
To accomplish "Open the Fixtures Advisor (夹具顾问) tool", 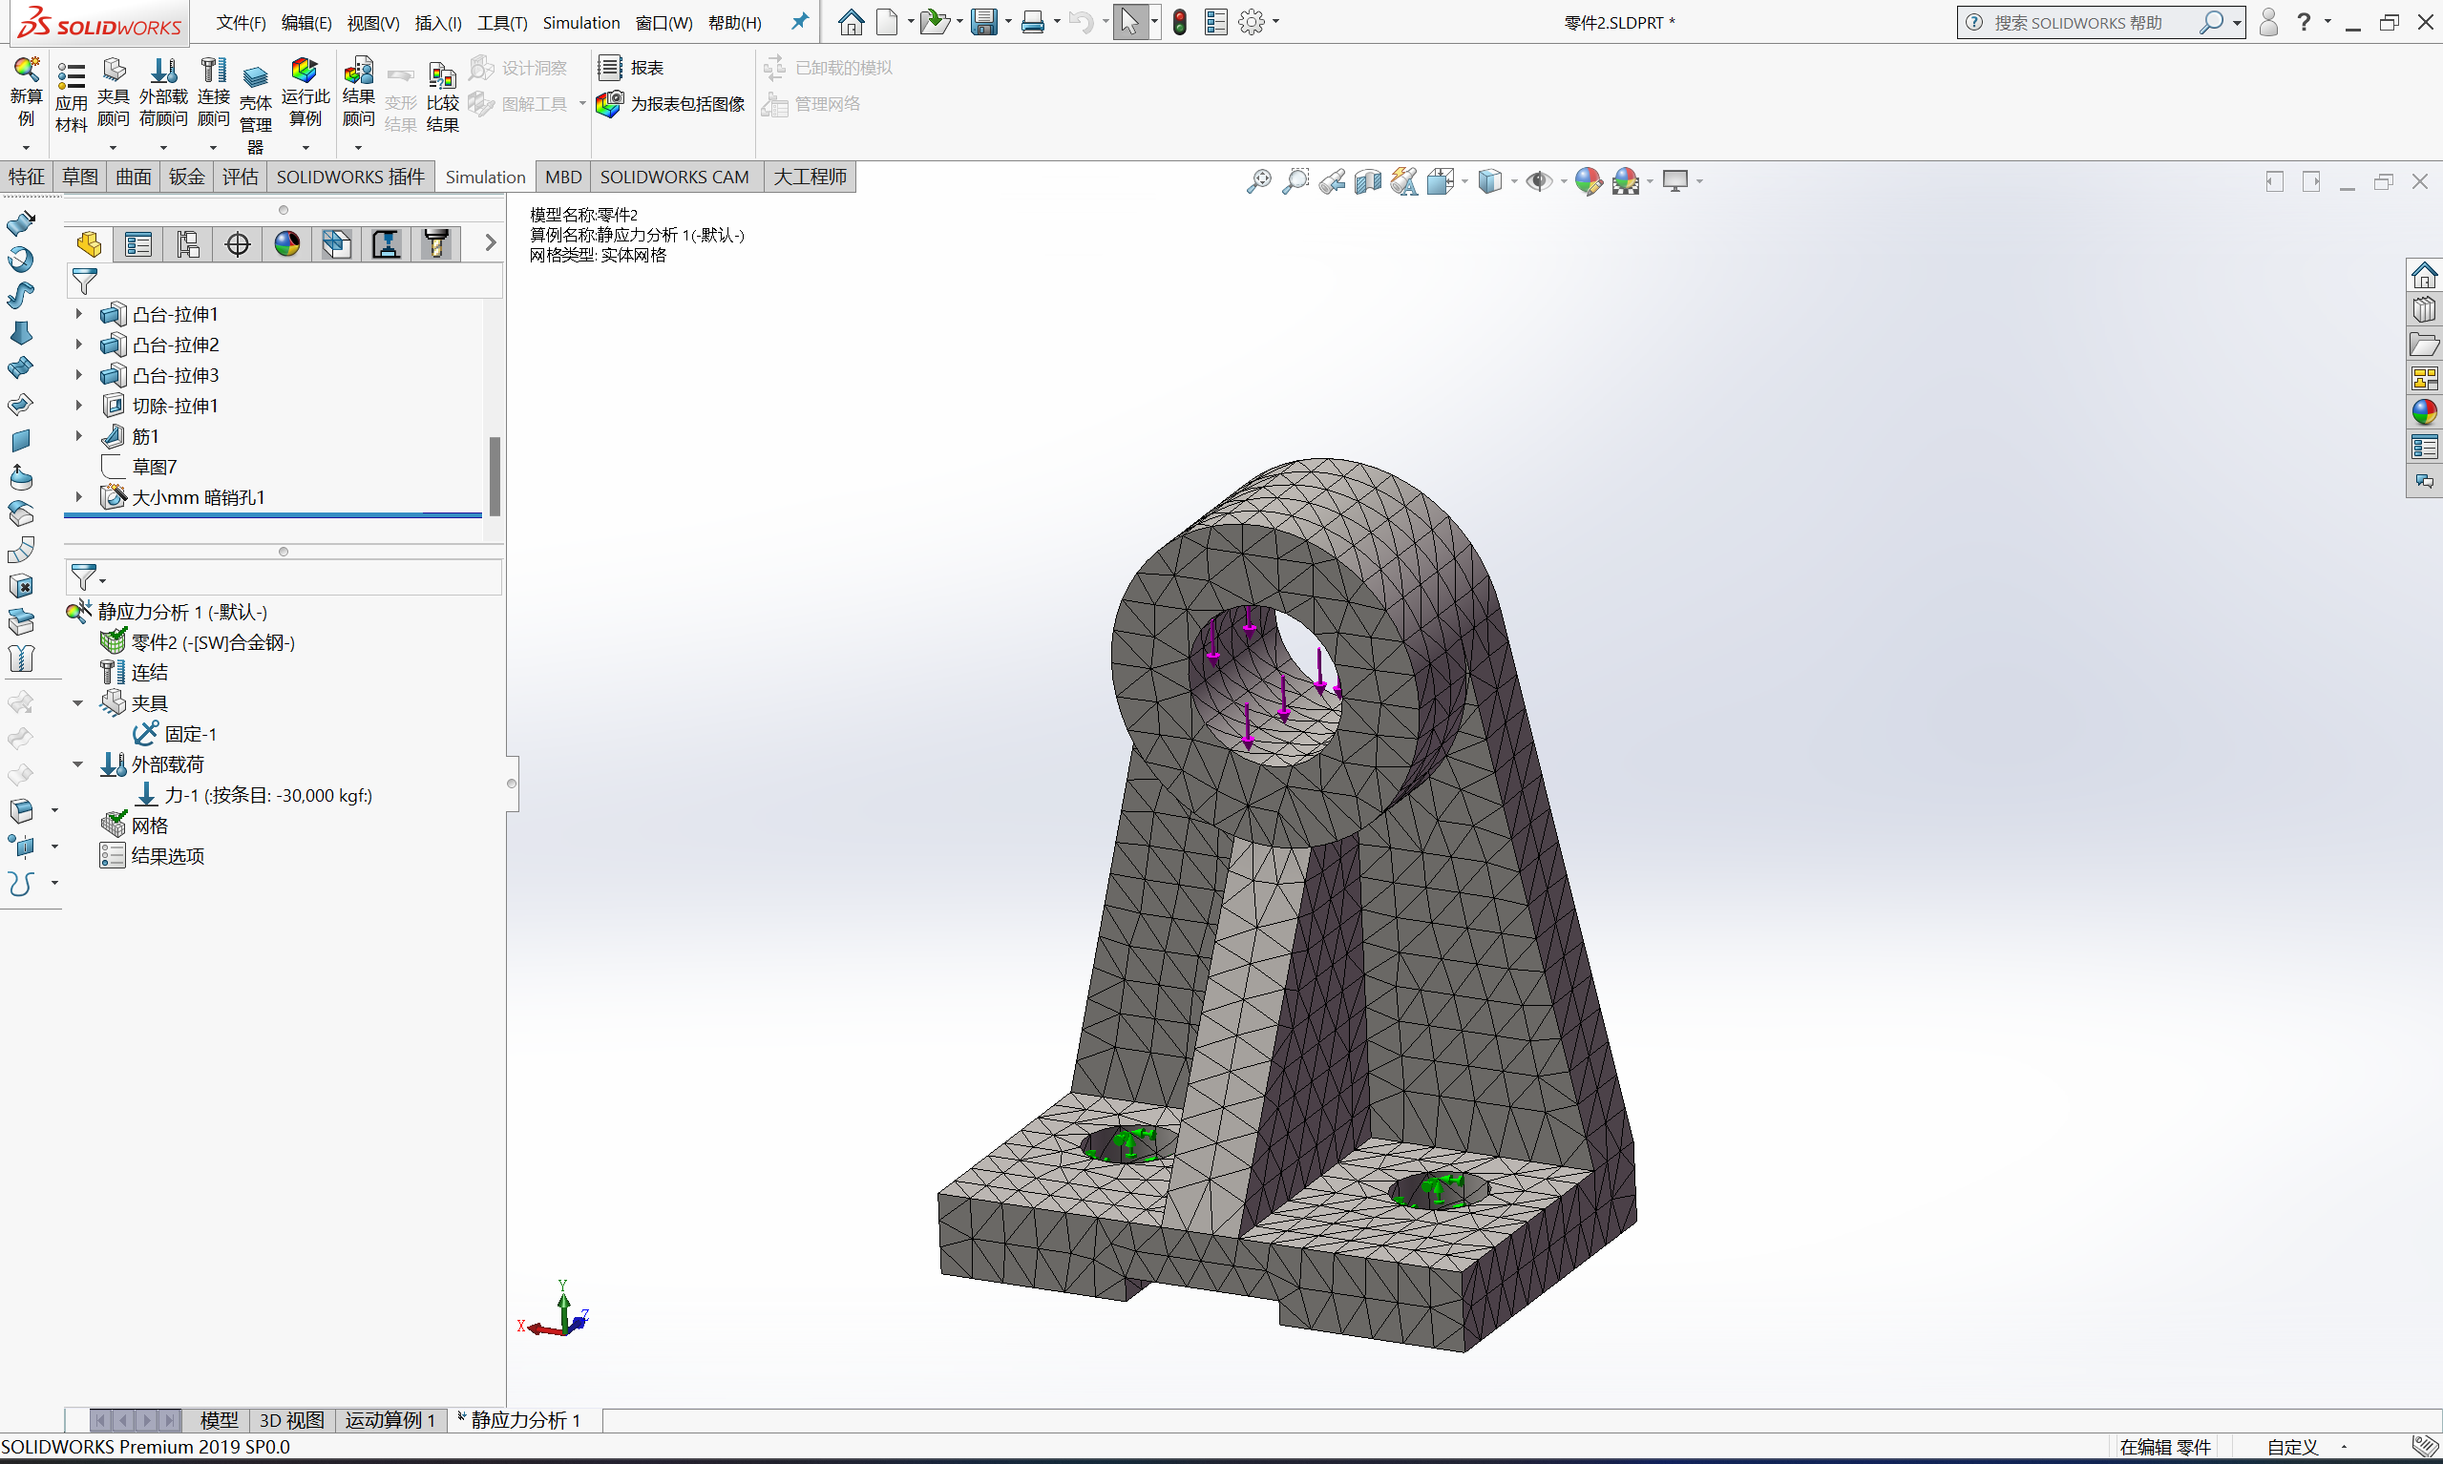I will pyautogui.click(x=114, y=71).
